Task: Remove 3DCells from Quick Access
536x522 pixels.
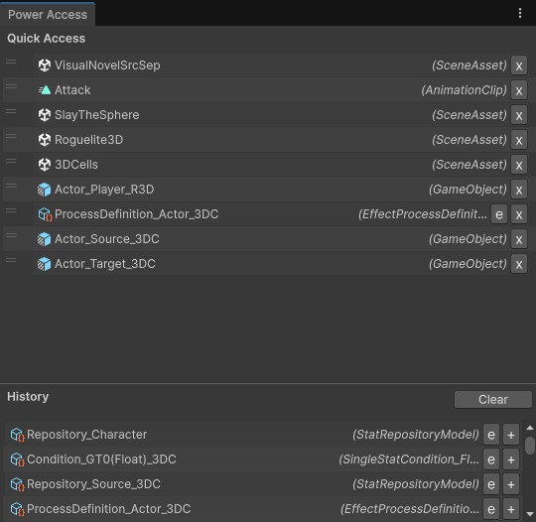Action: click(x=519, y=165)
